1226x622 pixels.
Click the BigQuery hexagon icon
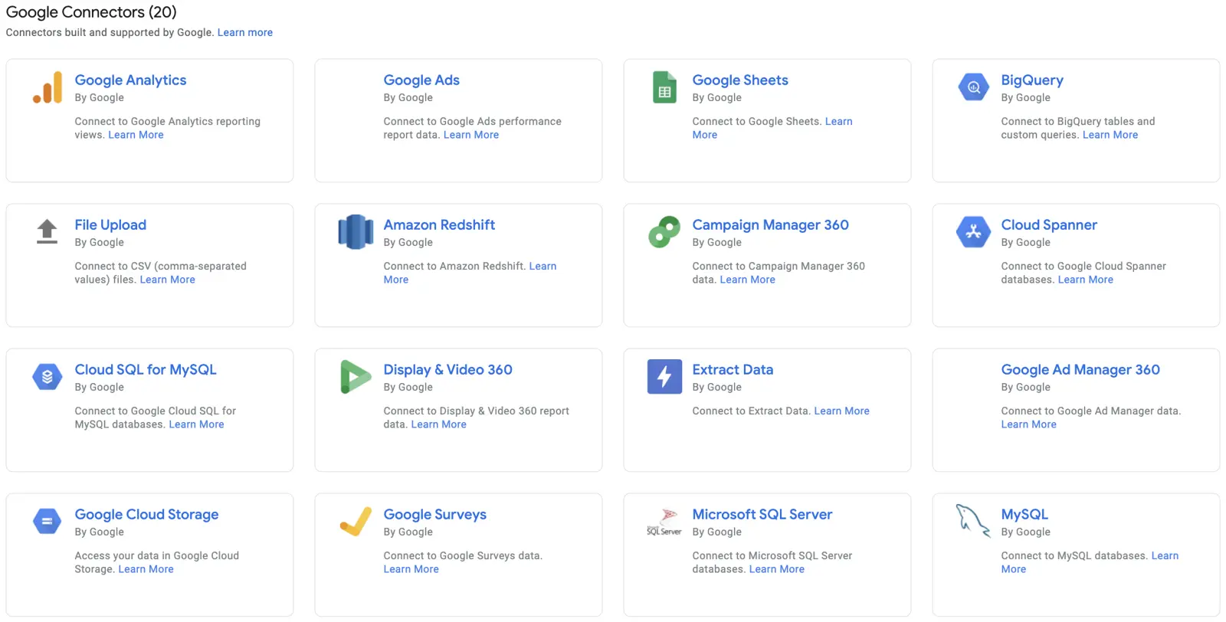(x=973, y=87)
